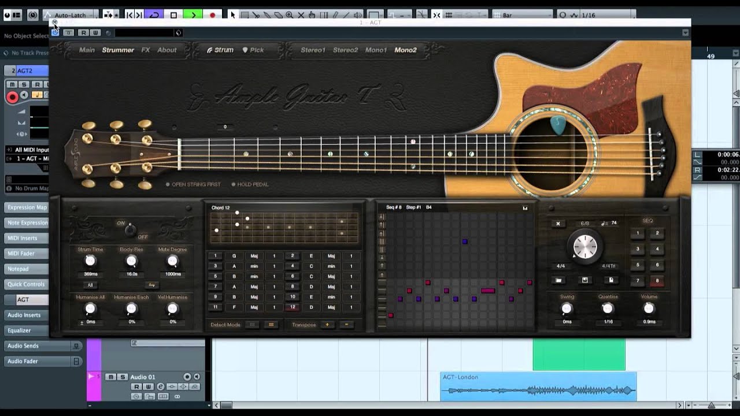
Task: Click the large silver tempo dial
Action: click(x=585, y=247)
